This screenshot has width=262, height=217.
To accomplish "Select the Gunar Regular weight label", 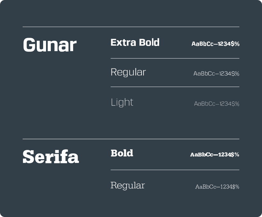I will pos(128,72).
